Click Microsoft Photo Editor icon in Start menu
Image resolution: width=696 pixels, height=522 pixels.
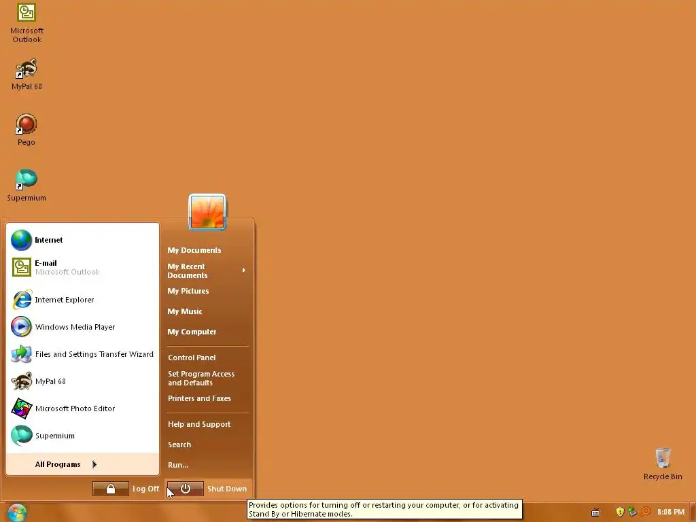click(x=21, y=408)
